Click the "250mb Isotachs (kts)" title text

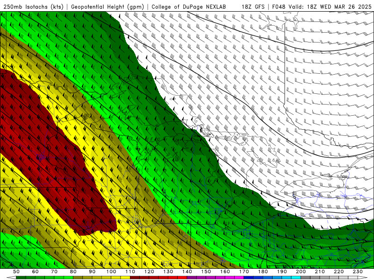tap(33, 7)
